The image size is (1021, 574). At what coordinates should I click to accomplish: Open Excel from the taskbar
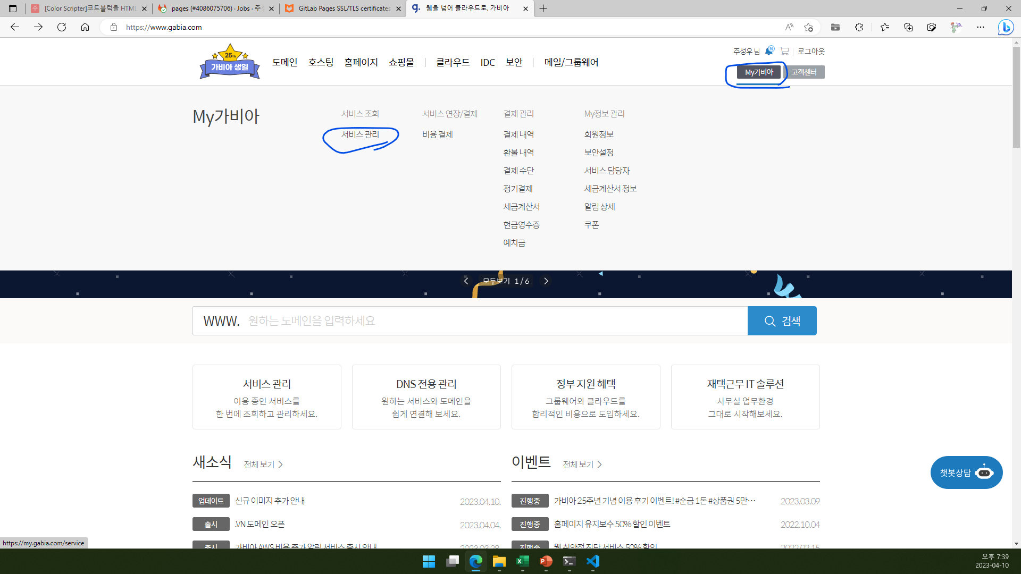point(522,561)
